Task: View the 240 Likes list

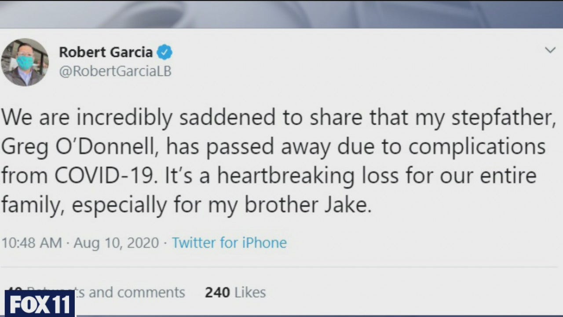Action: pos(235,292)
